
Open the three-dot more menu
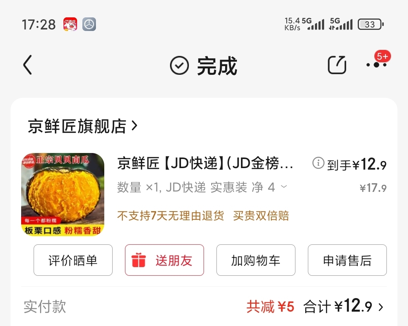coord(376,65)
